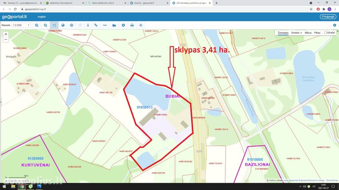Collapse the basemap switcher panel arrow

pyautogui.click(x=337, y=31)
